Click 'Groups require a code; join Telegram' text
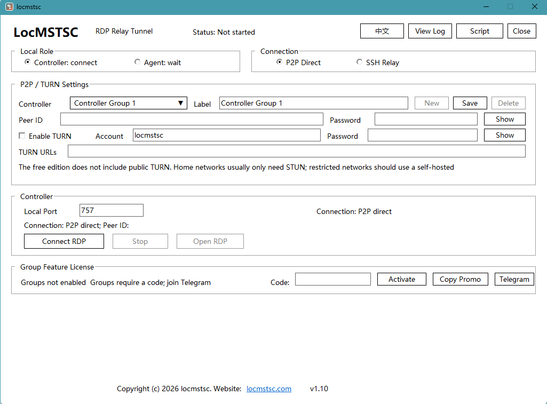The width and height of the screenshot is (547, 404). (x=150, y=282)
